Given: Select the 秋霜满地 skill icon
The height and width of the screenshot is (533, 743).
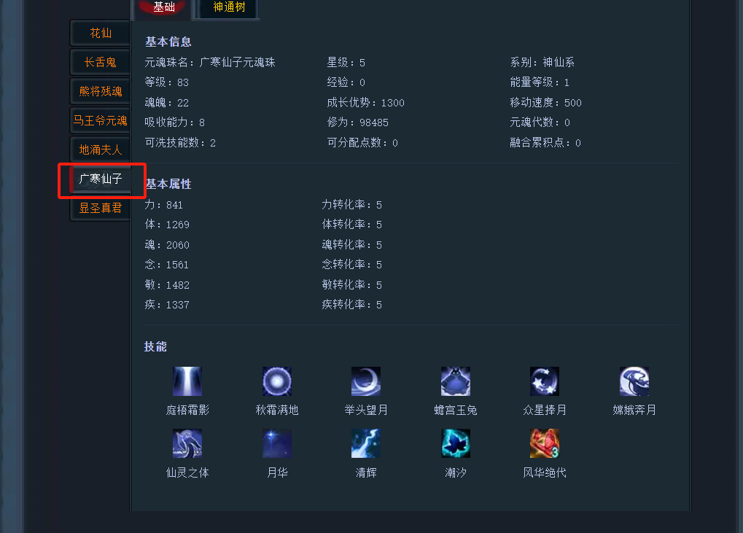Looking at the screenshot, I should coord(277,381).
